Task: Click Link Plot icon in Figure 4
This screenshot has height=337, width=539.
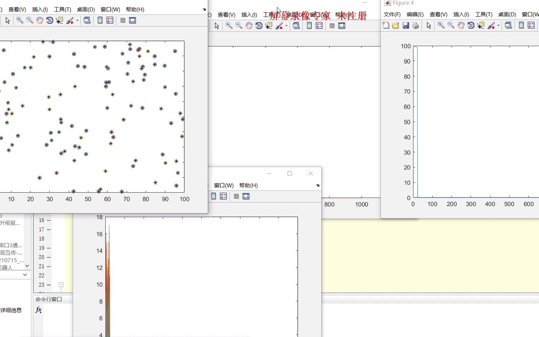Action: coord(508,25)
